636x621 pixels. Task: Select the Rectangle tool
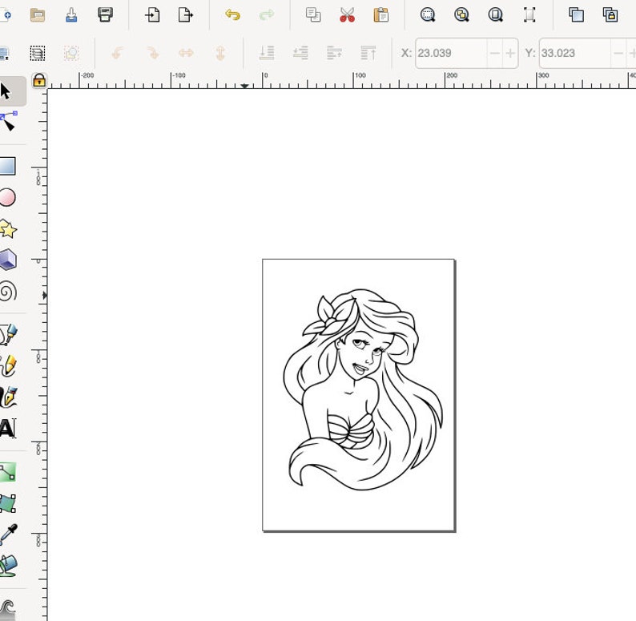pos(7,166)
